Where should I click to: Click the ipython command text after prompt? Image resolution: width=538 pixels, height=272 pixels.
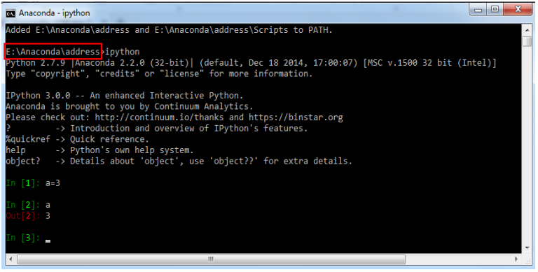[122, 52]
